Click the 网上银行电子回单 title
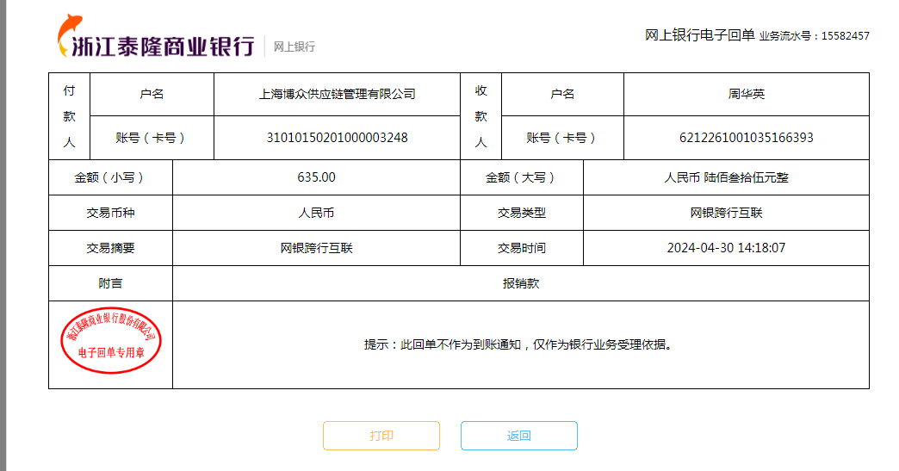Screen dimensions: 899x471 coord(699,35)
